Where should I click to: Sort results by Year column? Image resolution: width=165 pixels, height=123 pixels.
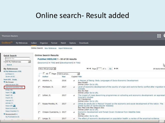(x=64, y=77)
